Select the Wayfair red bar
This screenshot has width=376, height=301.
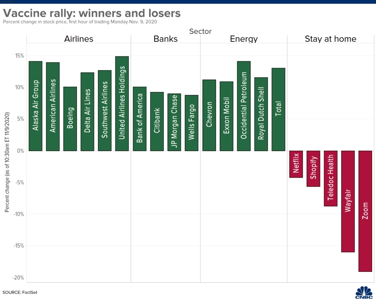348,201
